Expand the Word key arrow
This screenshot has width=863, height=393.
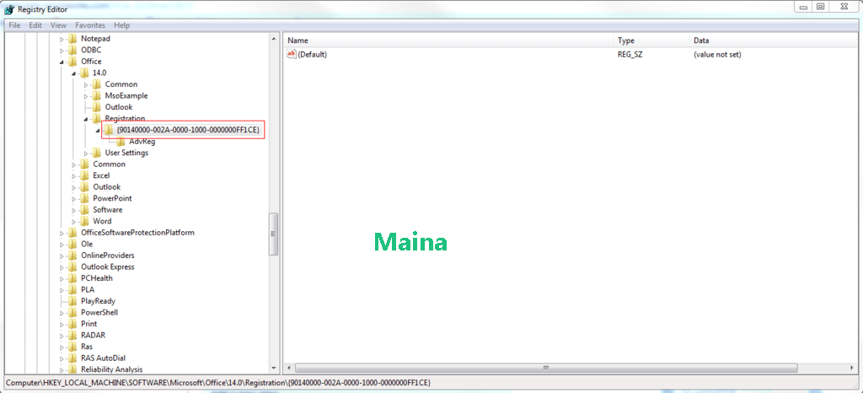point(74,221)
